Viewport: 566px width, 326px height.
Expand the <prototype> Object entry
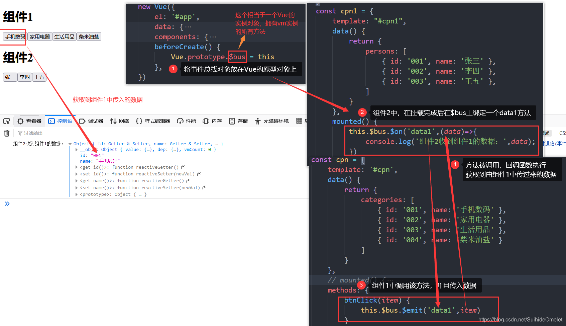(77, 194)
